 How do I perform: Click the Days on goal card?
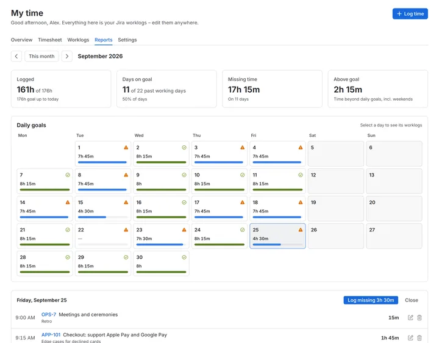[166, 89]
